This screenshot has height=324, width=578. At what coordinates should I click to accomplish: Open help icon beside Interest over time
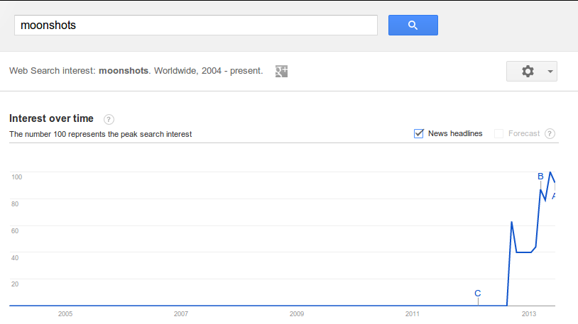coord(109,119)
